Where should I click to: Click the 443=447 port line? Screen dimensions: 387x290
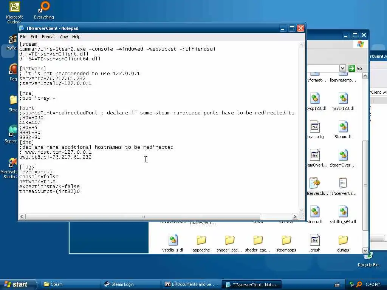point(29,123)
